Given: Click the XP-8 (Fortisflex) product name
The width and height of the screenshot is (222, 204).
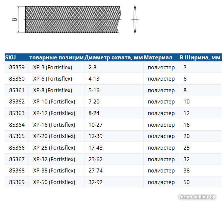Looking at the screenshot, I should pos(53,90).
